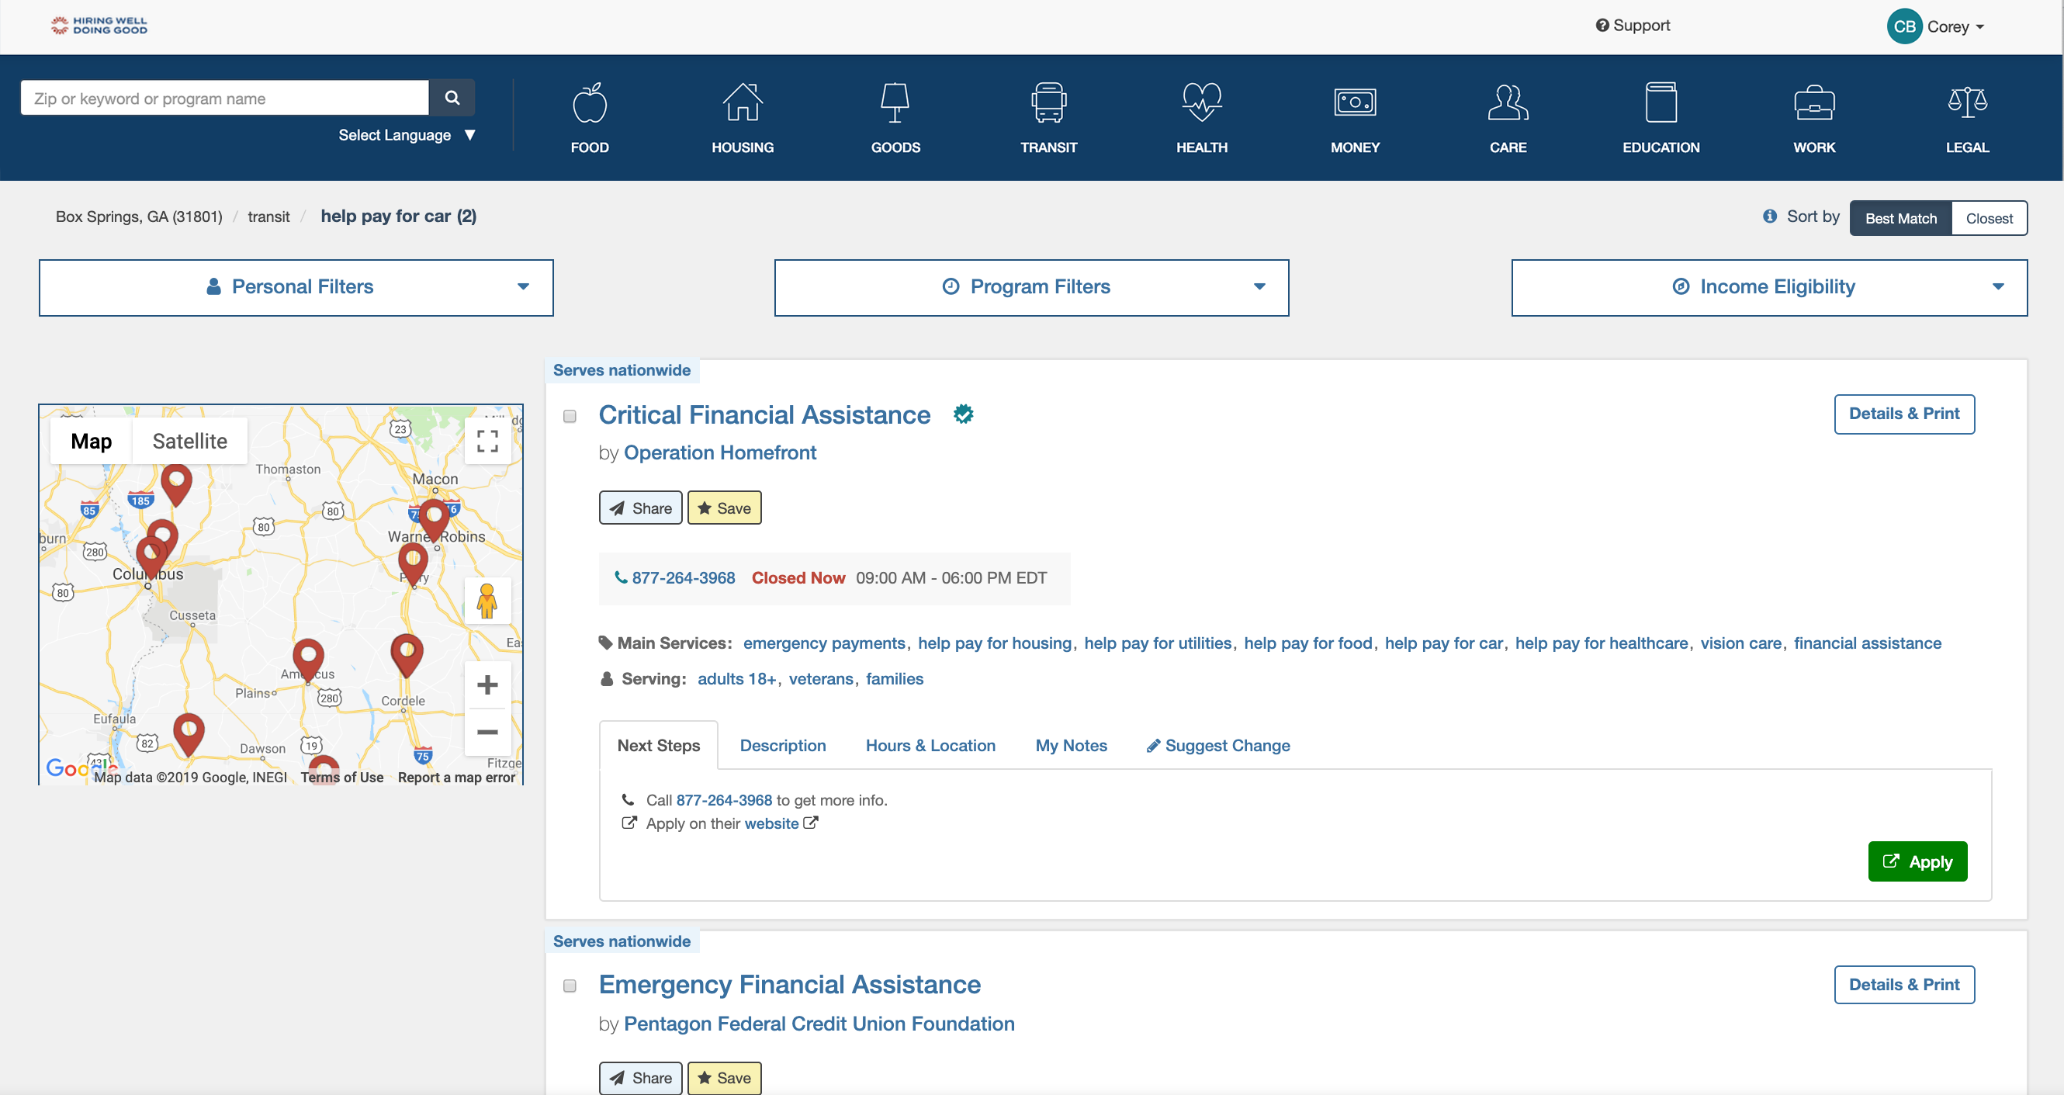This screenshot has width=2064, height=1095.
Task: Click Details & Print for Critical Financial Assistance
Action: pyautogui.click(x=1903, y=414)
